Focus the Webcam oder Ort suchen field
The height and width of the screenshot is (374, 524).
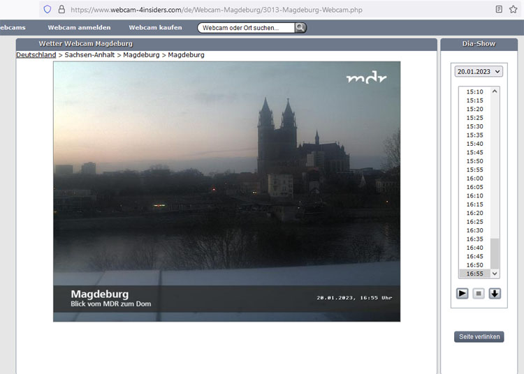point(246,28)
